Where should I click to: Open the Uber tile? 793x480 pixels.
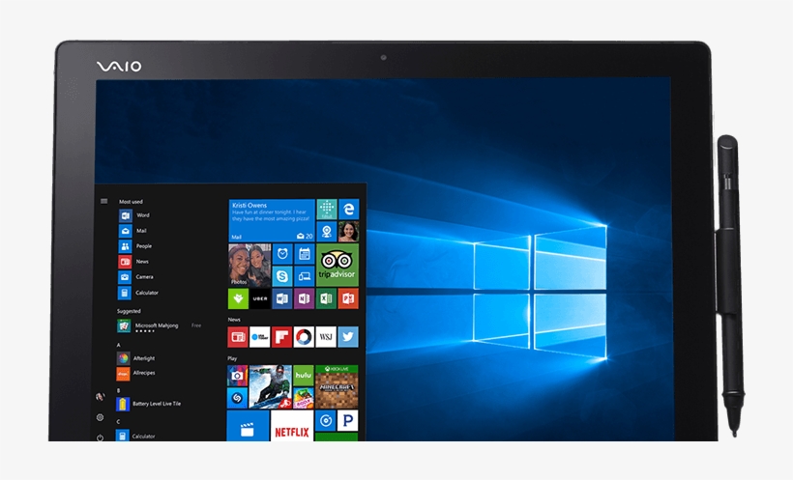point(260,299)
